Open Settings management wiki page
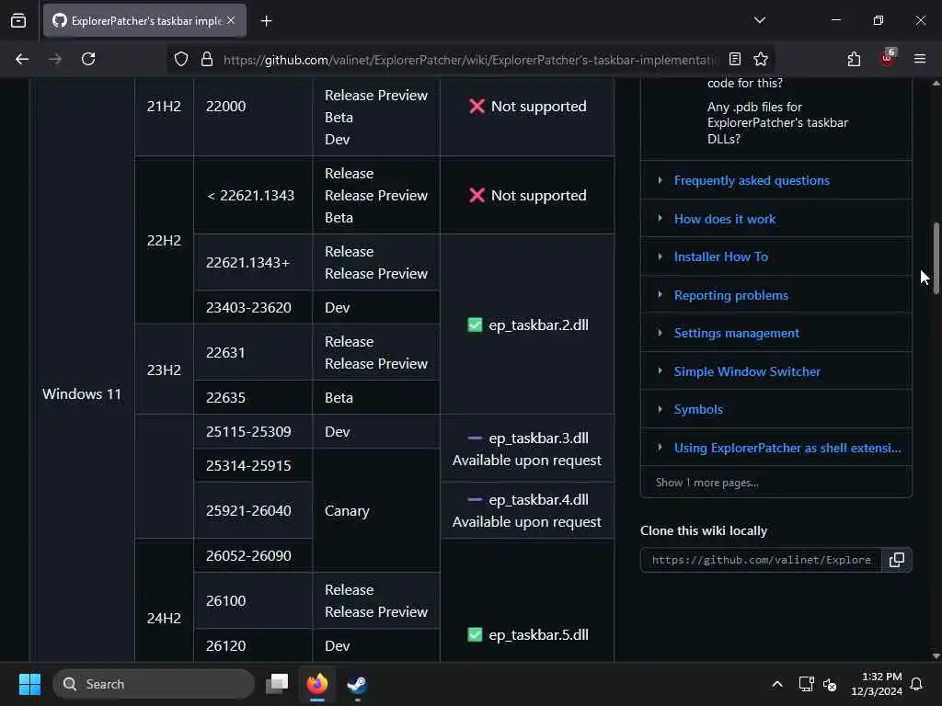942x706 pixels. point(737,333)
